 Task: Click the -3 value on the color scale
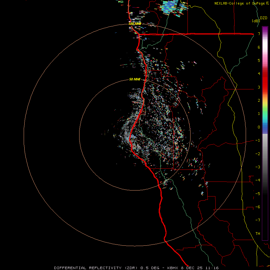click(258, 167)
